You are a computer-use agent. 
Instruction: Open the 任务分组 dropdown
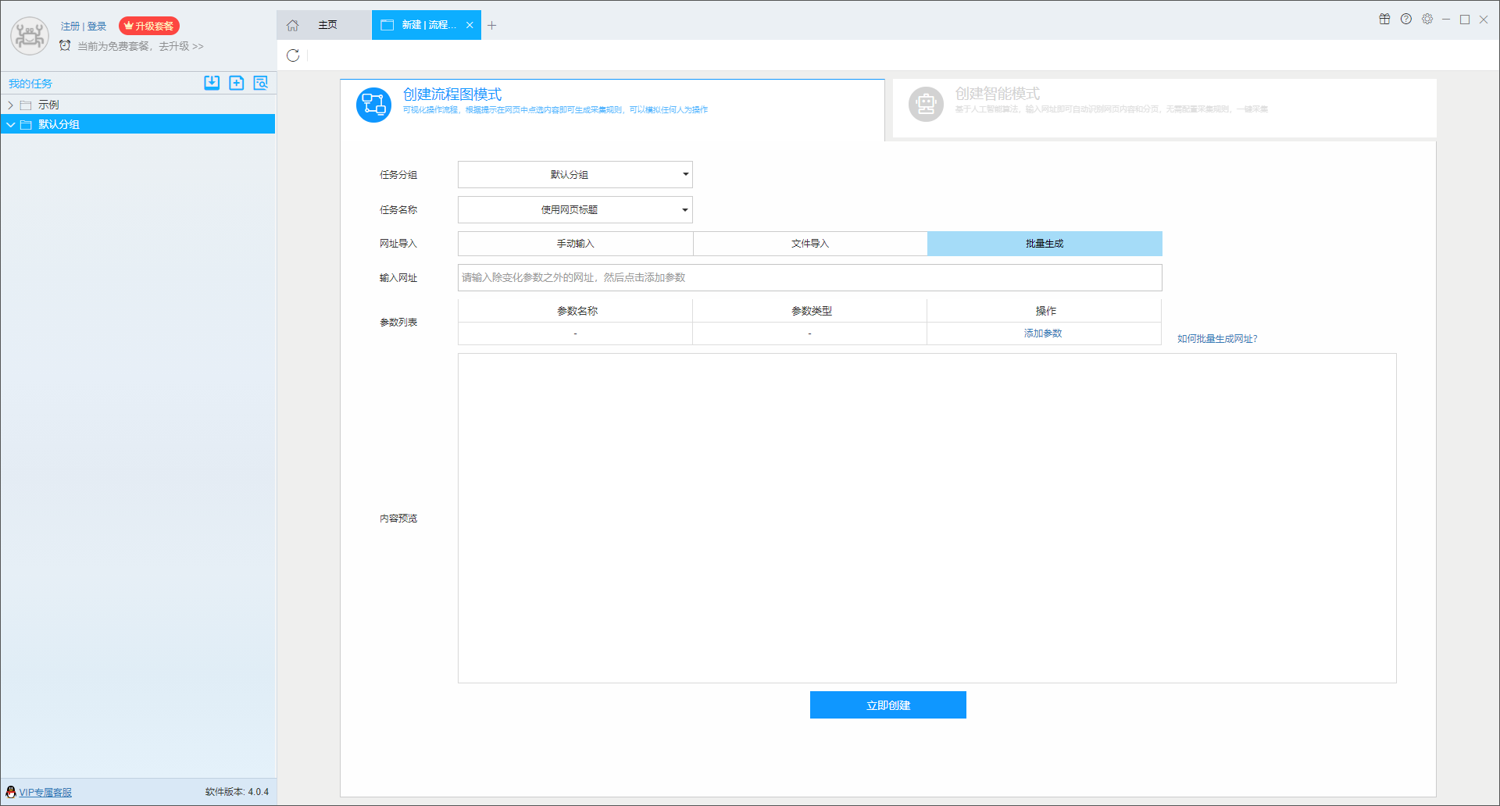[x=575, y=175]
